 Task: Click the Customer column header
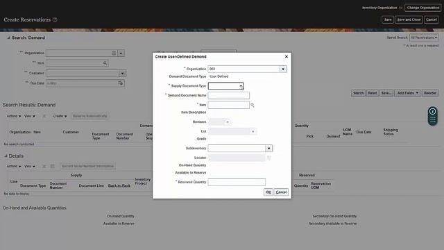click(71, 132)
